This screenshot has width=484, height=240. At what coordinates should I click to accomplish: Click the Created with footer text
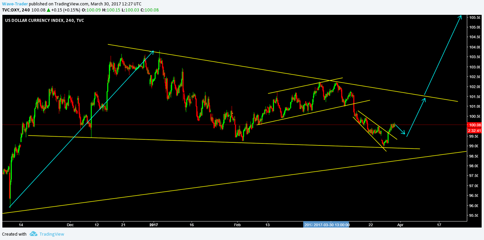pyautogui.click(x=14, y=234)
